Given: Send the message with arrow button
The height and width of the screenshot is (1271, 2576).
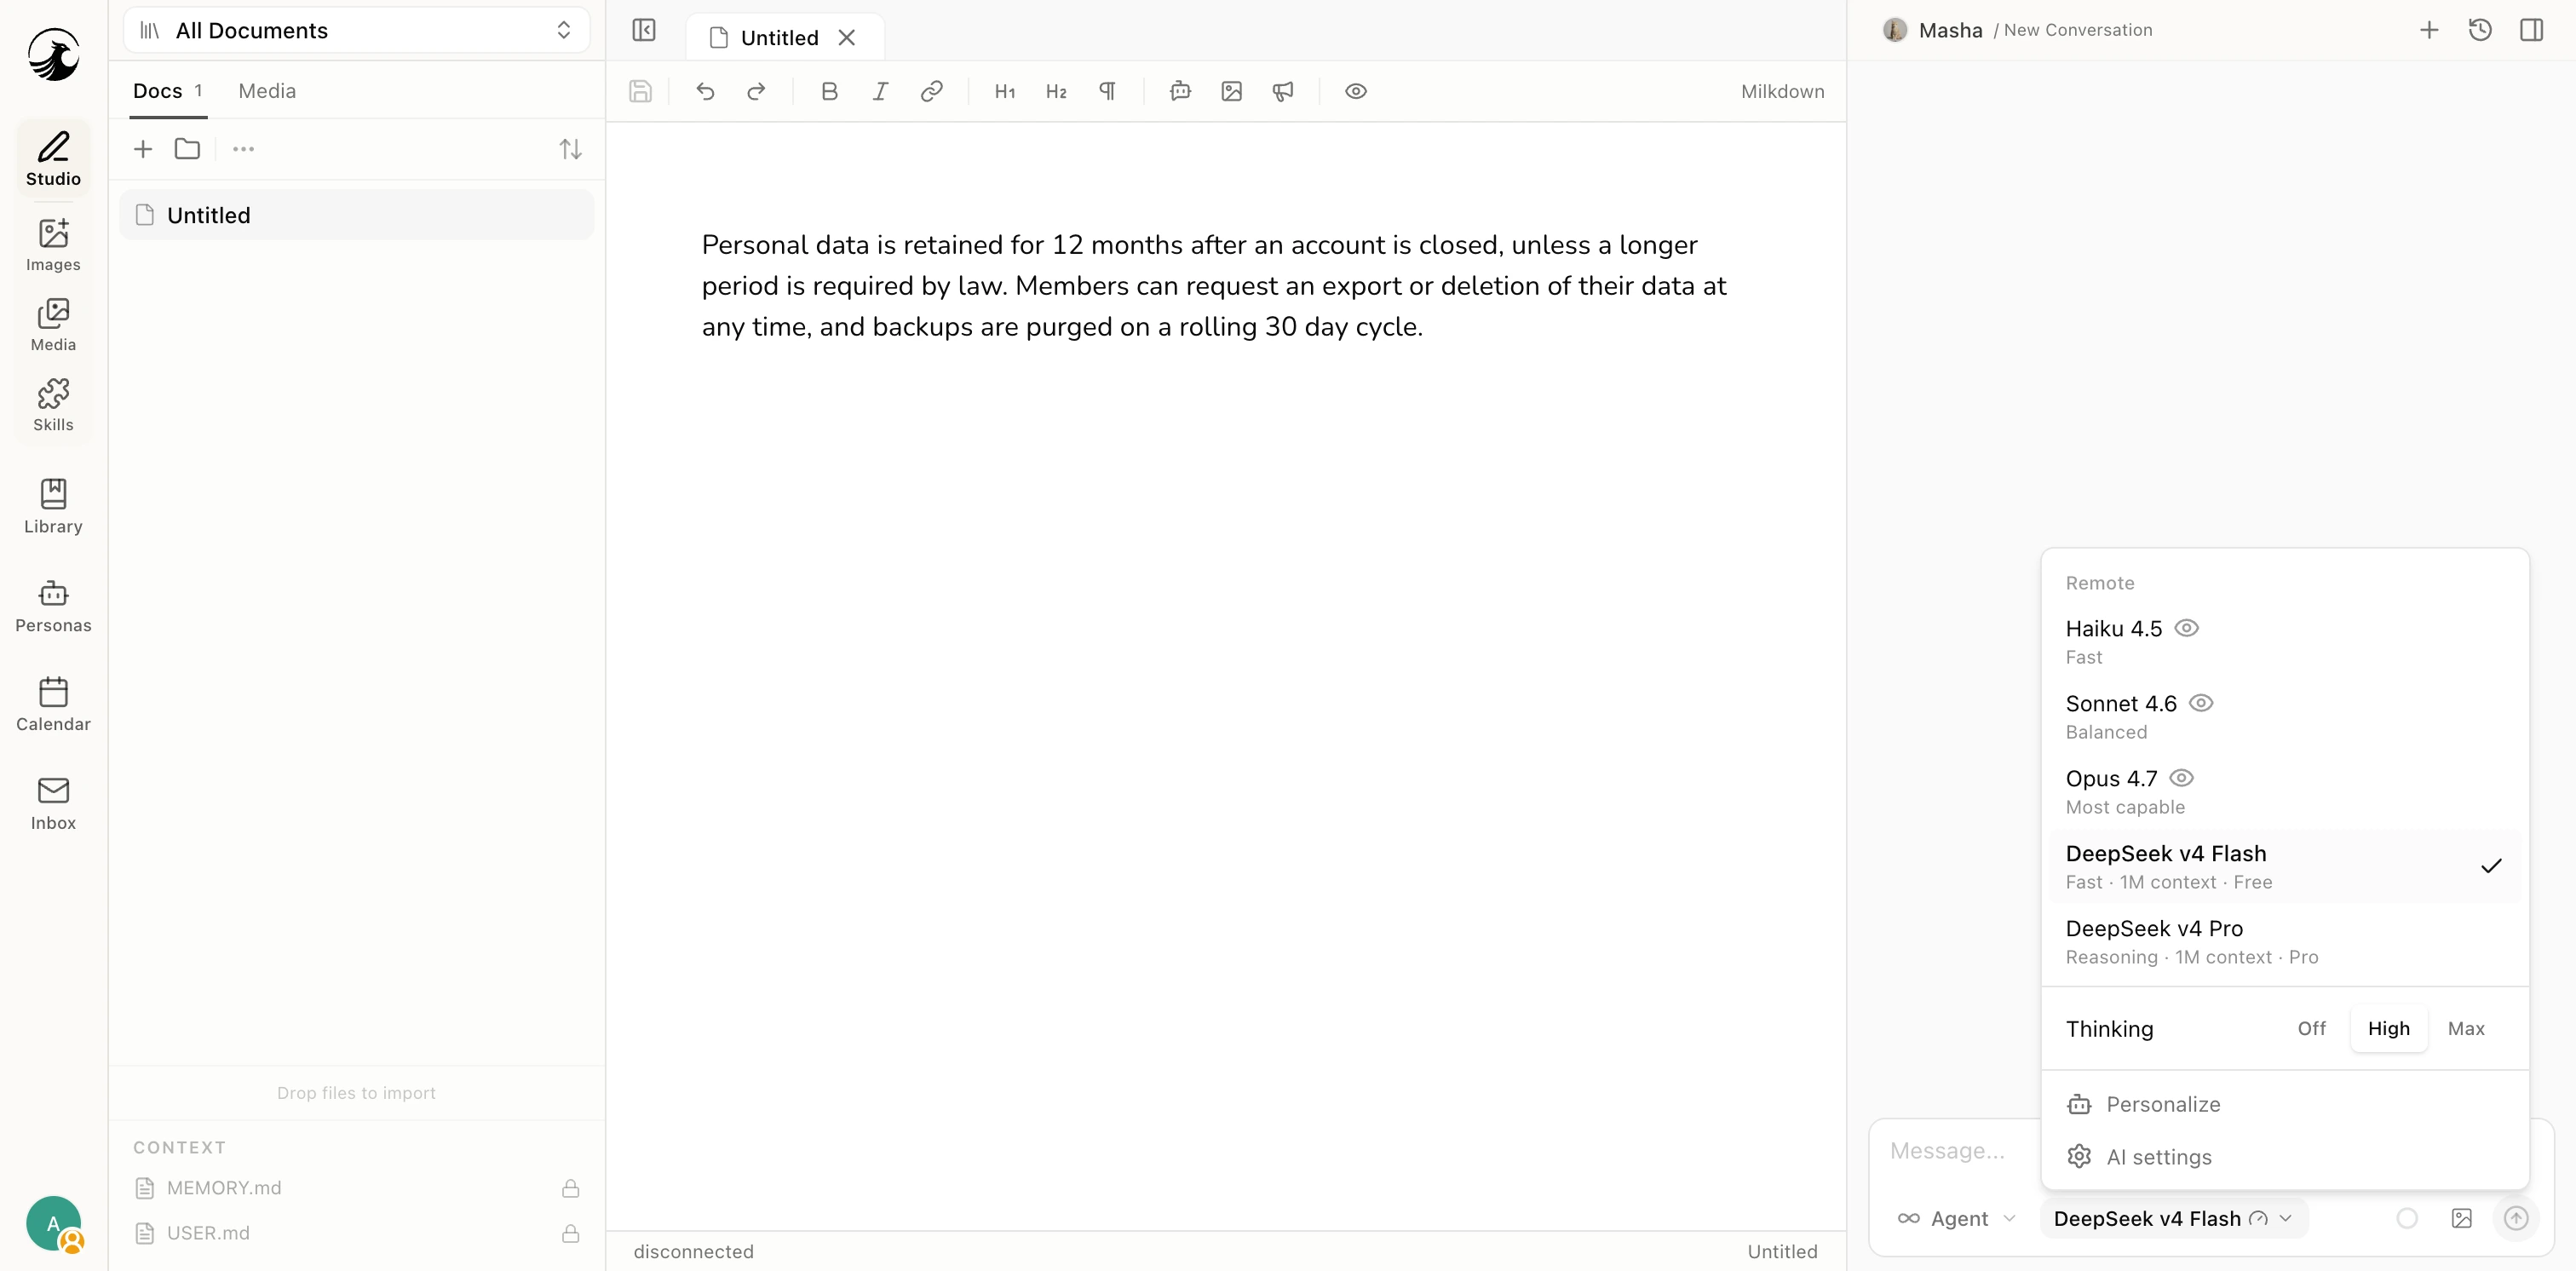Looking at the screenshot, I should (x=2516, y=1218).
